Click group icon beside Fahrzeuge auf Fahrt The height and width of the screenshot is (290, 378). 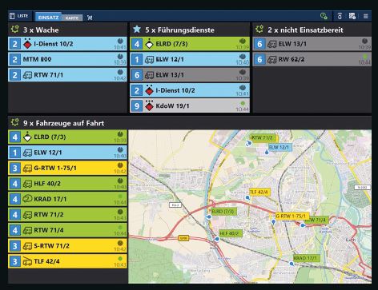click(x=15, y=122)
